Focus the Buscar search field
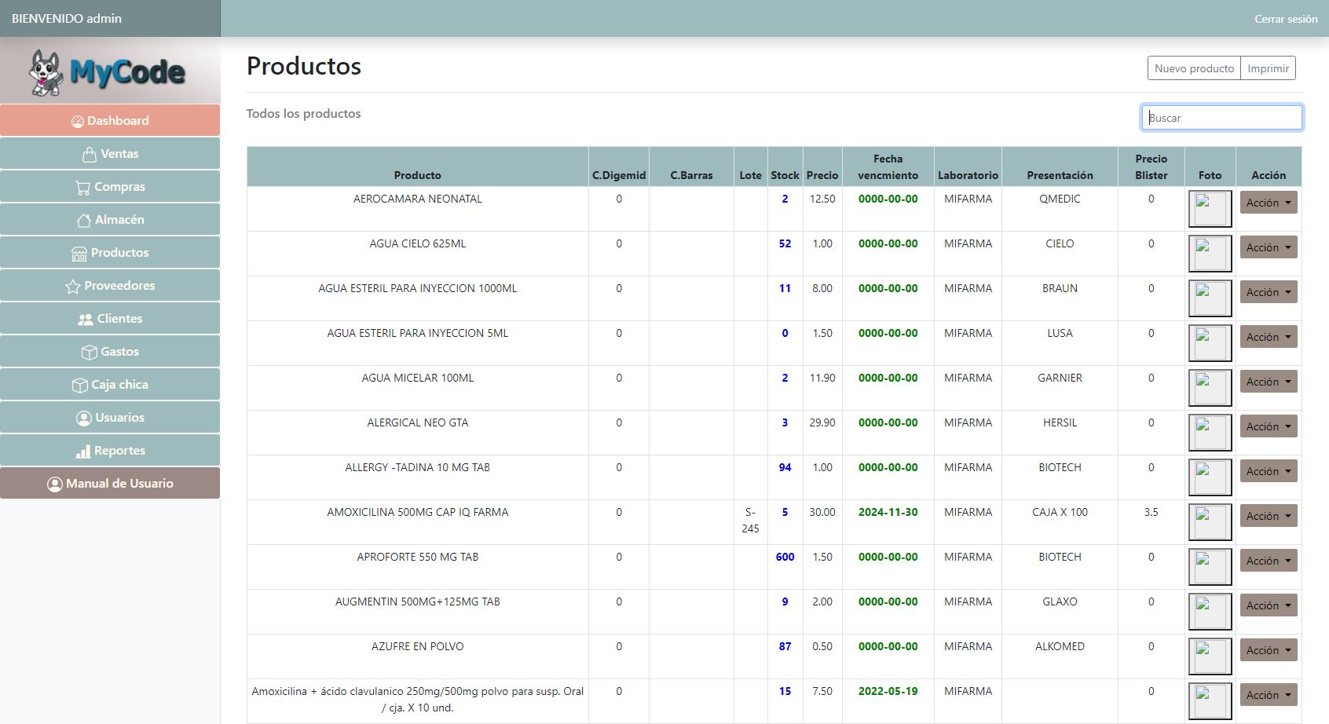 click(1221, 118)
